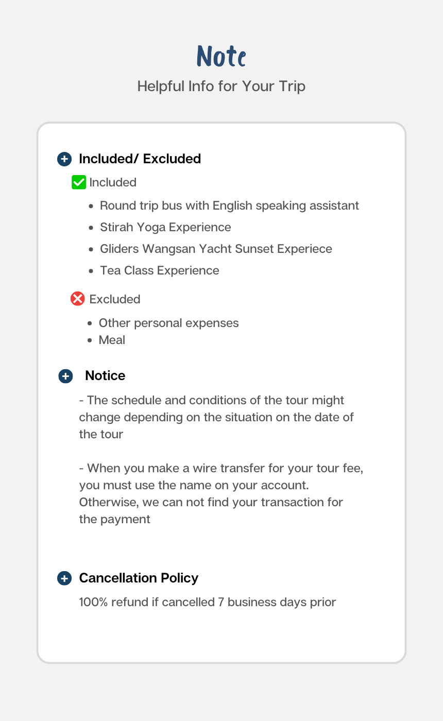
Task: Select the Tea Class Experience item
Action: [x=159, y=270]
